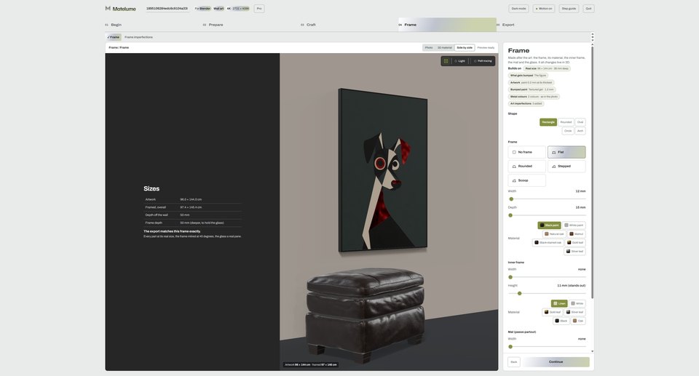Click the 'Depth off the wall' row
The image size is (699, 376).
192,215
